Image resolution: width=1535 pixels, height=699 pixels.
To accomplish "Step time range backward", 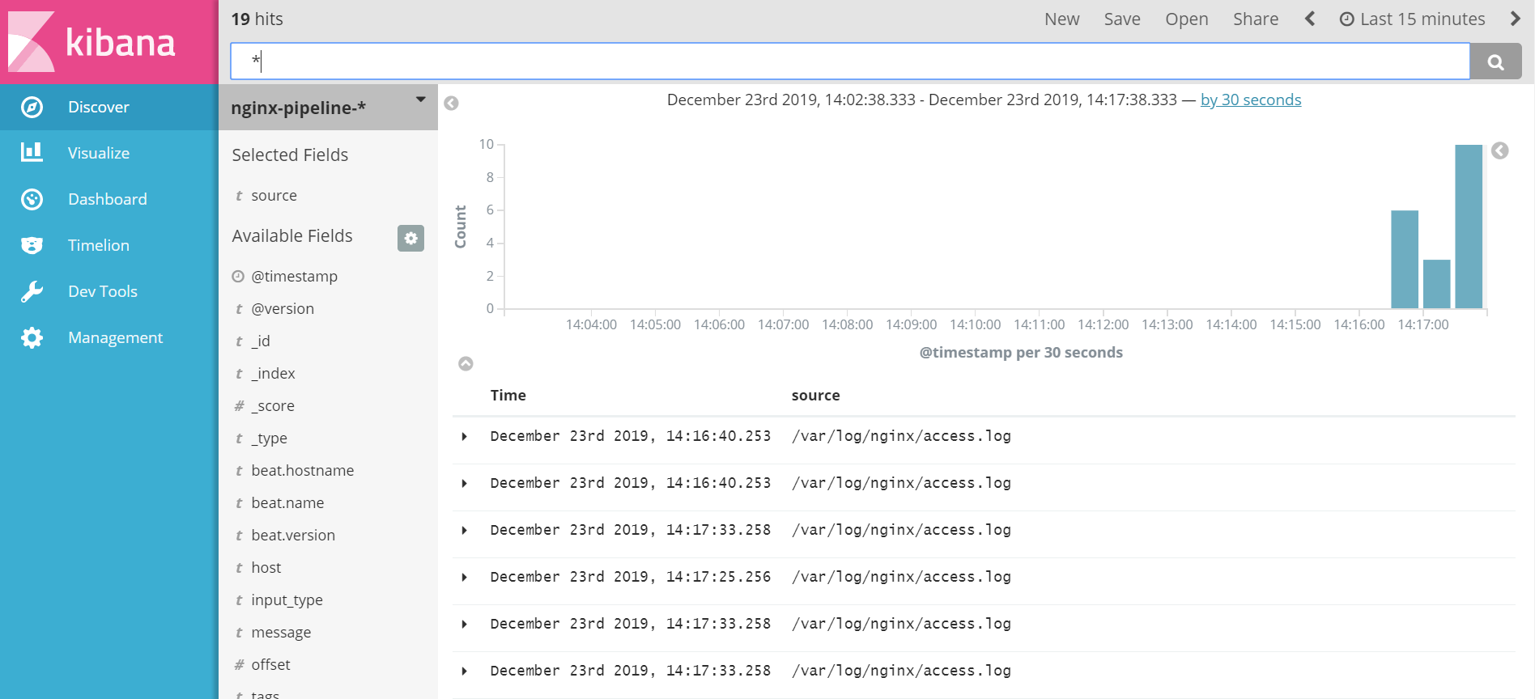I will coord(1310,19).
